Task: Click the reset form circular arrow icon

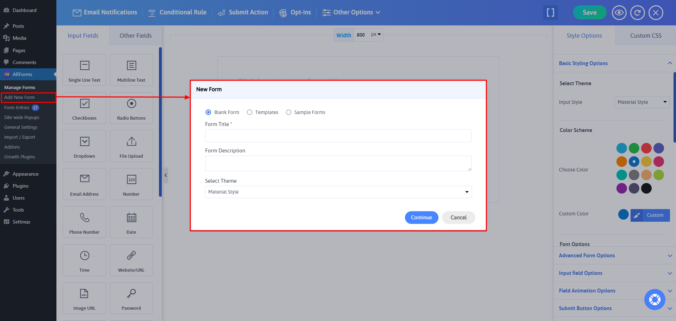Action: (x=637, y=13)
